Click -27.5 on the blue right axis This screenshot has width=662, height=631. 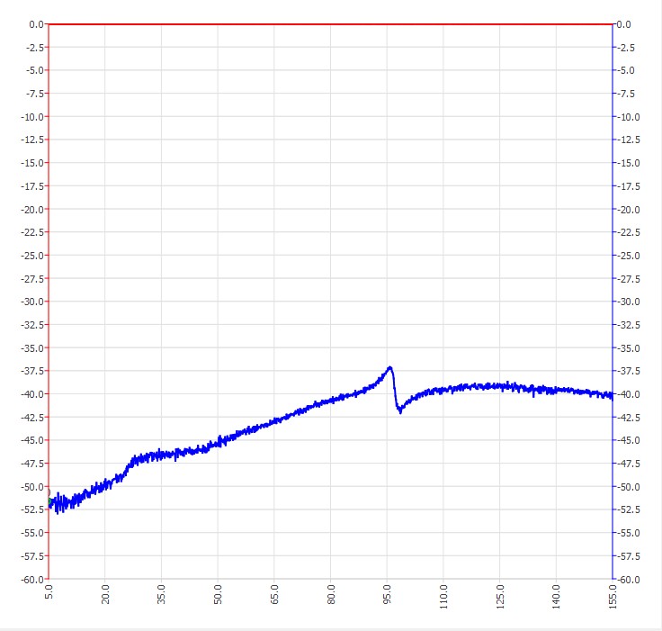(629, 279)
